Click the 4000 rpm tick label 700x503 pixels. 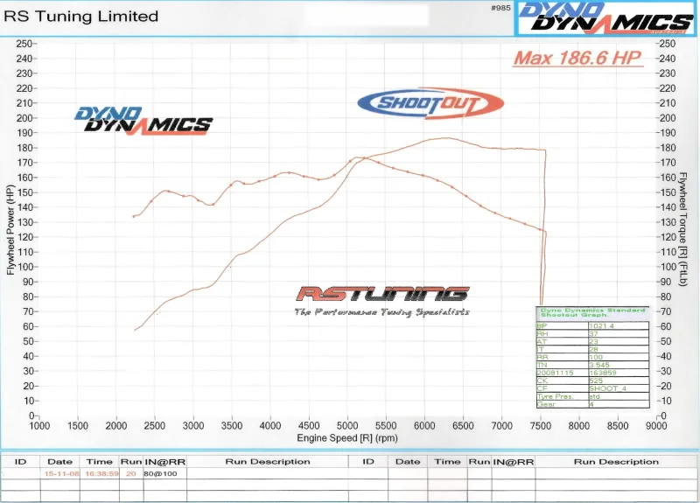[x=270, y=426]
